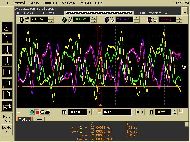Image resolution: width=190 pixels, height=142 pixels.
Task: Click the frequency measurement icon in sidebar
Action: pyautogui.click(x=7, y=61)
